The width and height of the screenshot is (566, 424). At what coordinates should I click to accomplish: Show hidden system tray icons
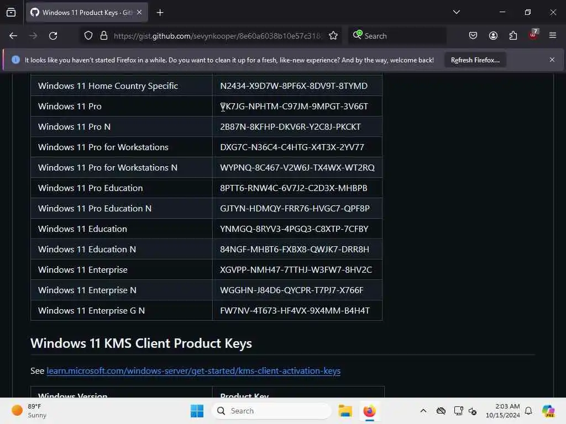(423, 411)
